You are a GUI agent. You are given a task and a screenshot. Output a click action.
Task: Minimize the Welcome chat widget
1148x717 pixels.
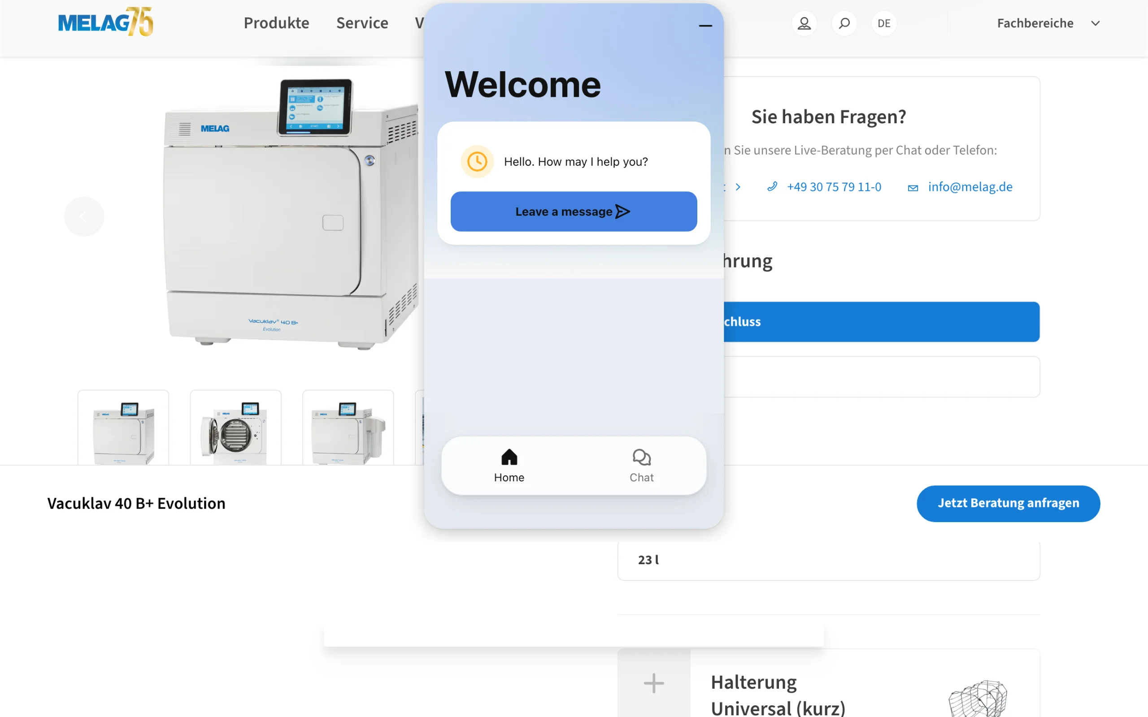(x=705, y=26)
